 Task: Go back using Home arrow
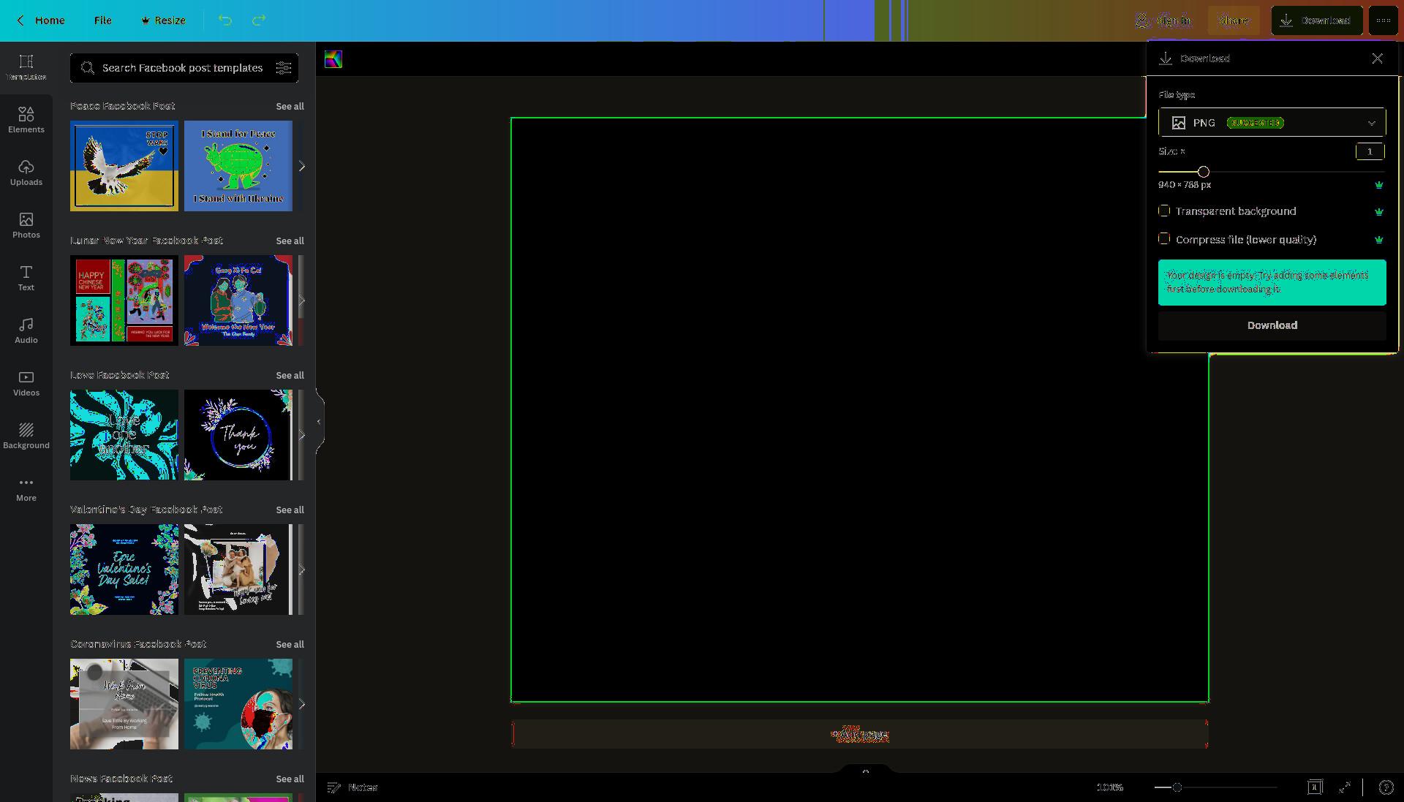pos(20,20)
